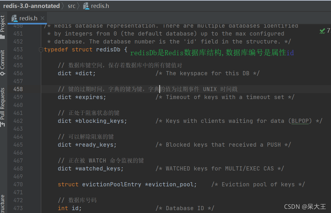331x213 pixels.
Task: Collapse the redisDb struct fold marker
Action: pyautogui.click(x=41, y=50)
